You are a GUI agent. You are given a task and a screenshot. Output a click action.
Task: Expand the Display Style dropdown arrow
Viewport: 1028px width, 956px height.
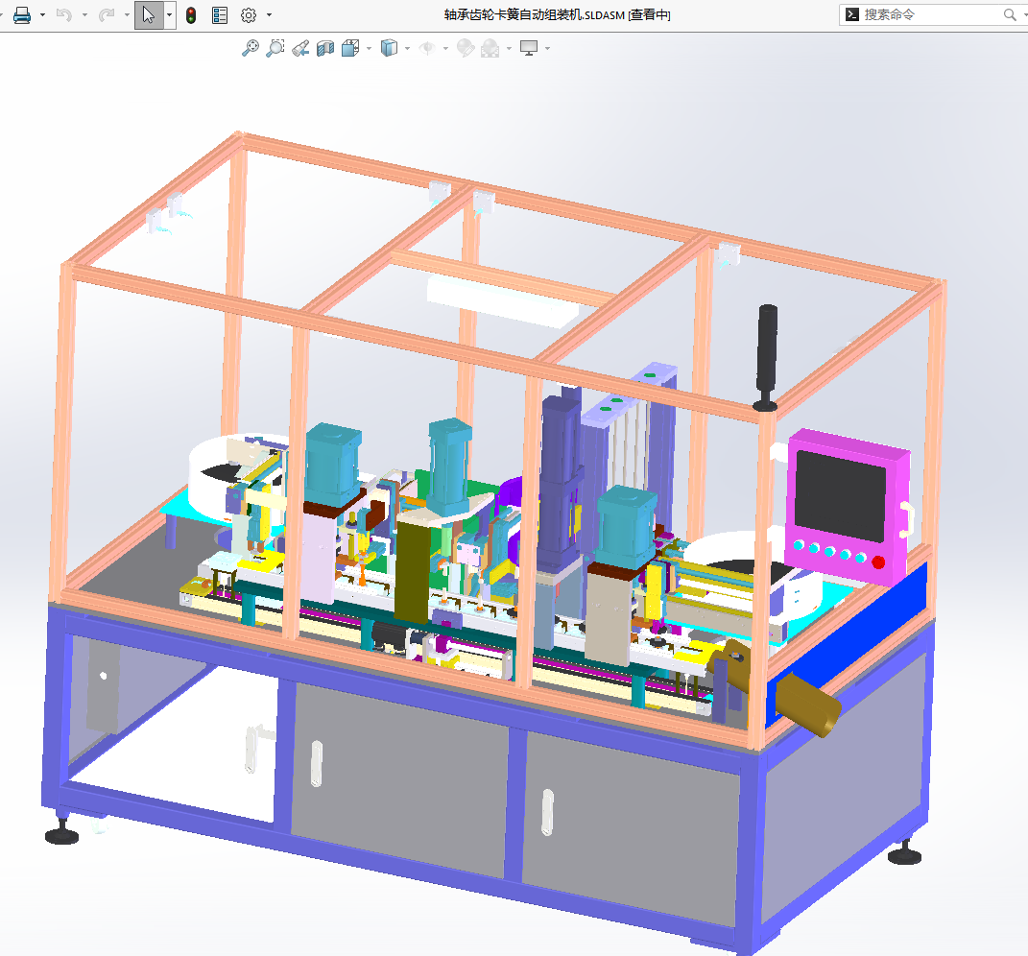tap(407, 49)
